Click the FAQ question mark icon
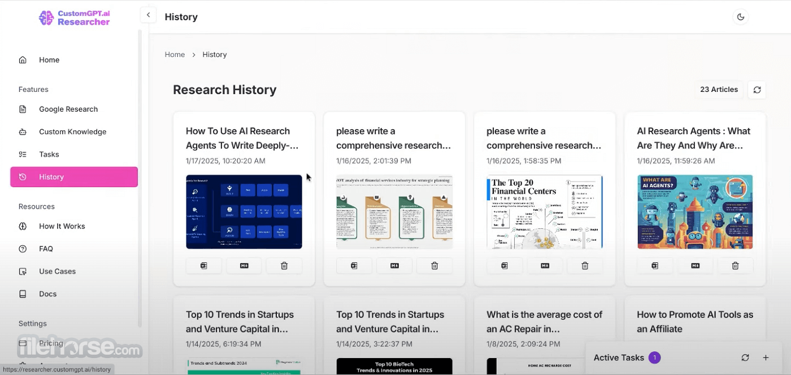This screenshot has width=791, height=375. pyautogui.click(x=23, y=249)
